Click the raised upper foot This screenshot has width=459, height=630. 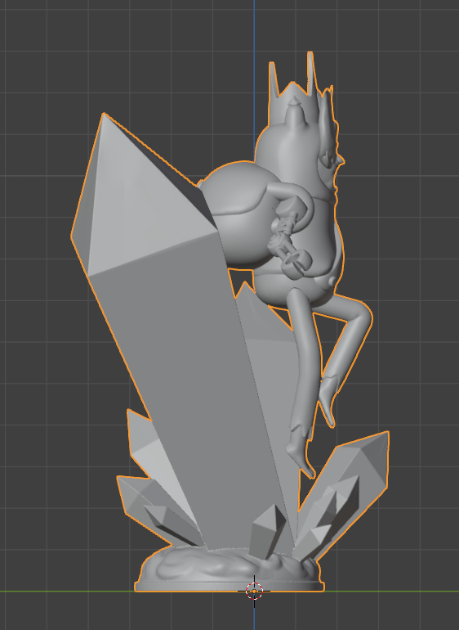[328, 402]
